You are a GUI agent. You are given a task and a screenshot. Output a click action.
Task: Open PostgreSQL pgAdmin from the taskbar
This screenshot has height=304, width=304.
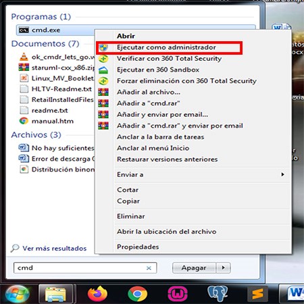click(x=218, y=294)
